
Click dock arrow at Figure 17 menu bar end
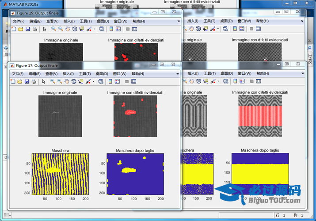177,73
